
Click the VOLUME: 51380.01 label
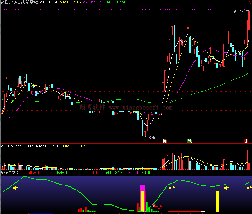[x=17, y=146]
